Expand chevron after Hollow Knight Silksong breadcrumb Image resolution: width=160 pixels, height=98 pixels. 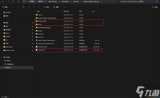101,2
